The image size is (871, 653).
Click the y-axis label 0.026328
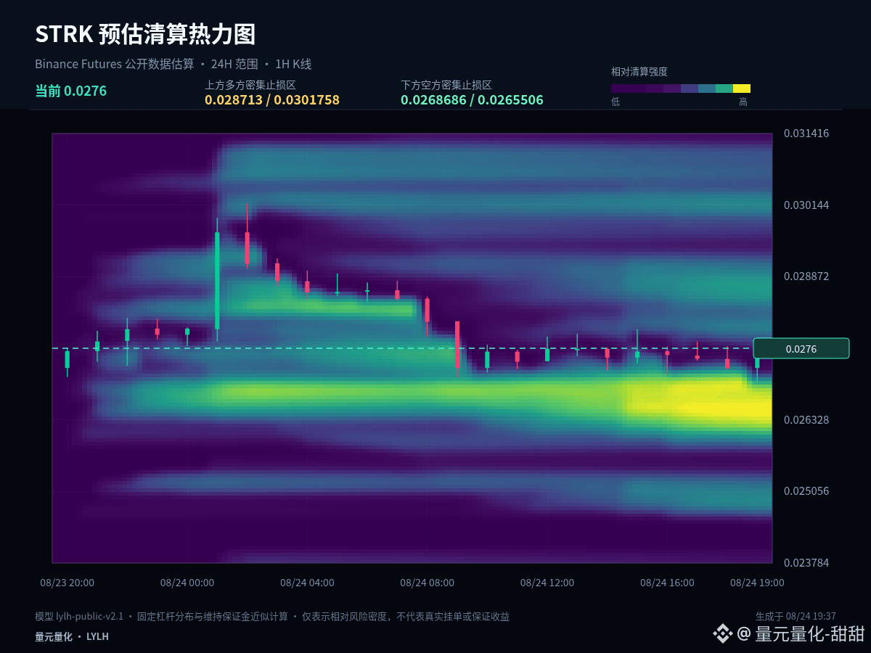pyautogui.click(x=806, y=420)
